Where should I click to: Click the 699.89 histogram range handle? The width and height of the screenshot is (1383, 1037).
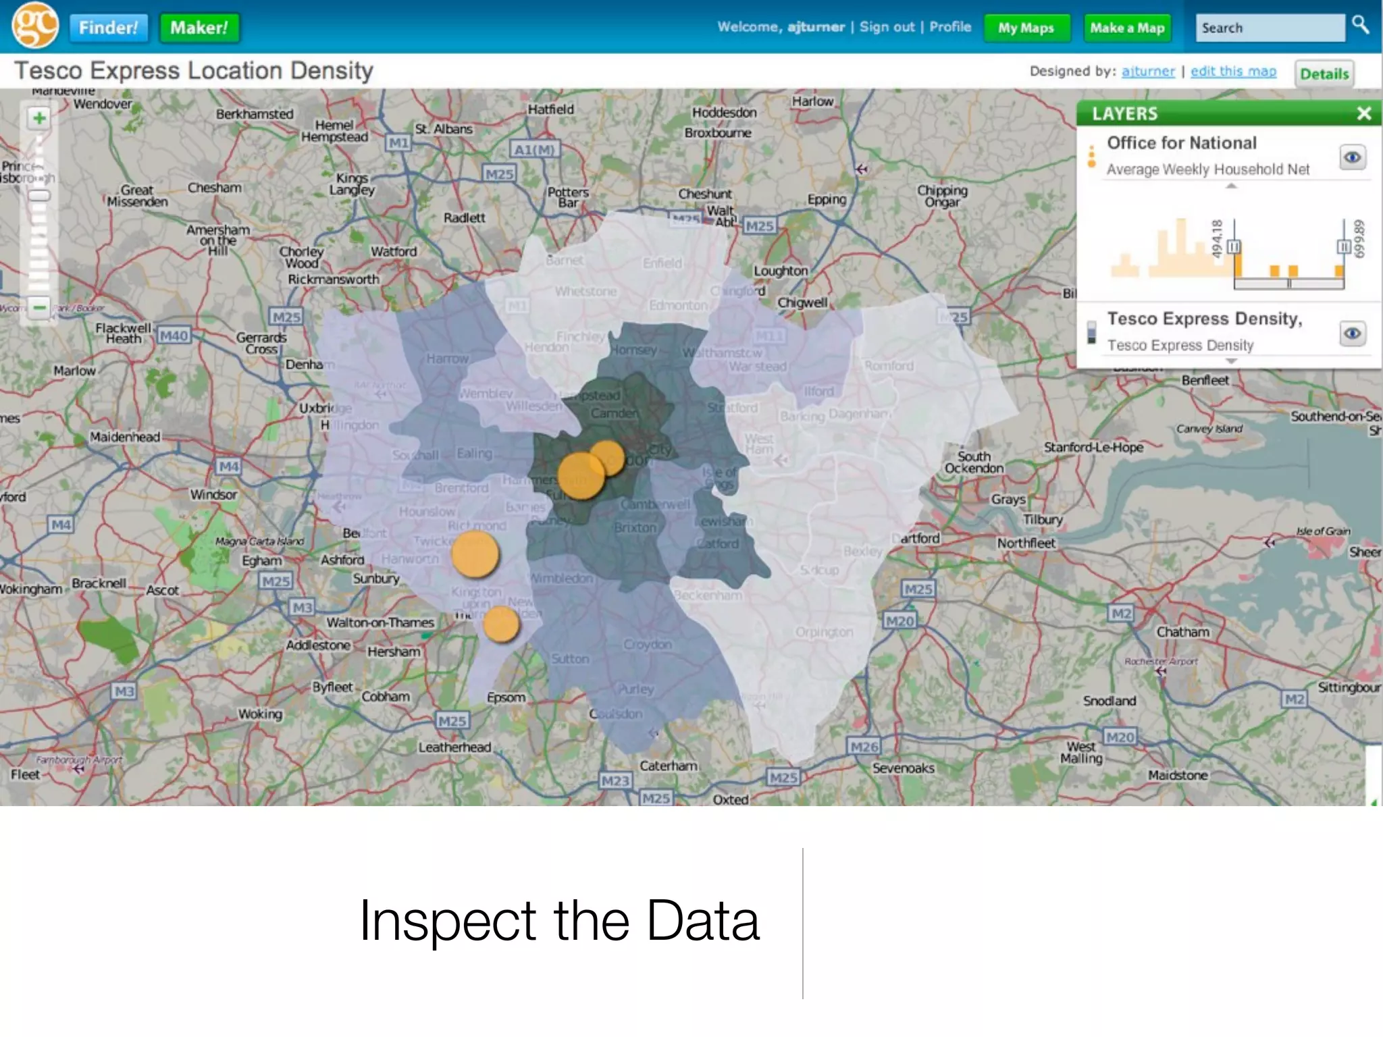(x=1344, y=247)
